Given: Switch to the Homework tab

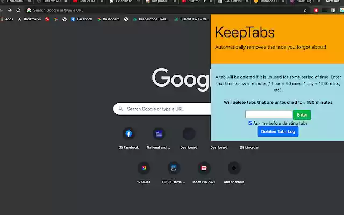Looking at the screenshot, I should pyautogui.click(x=15, y=1).
